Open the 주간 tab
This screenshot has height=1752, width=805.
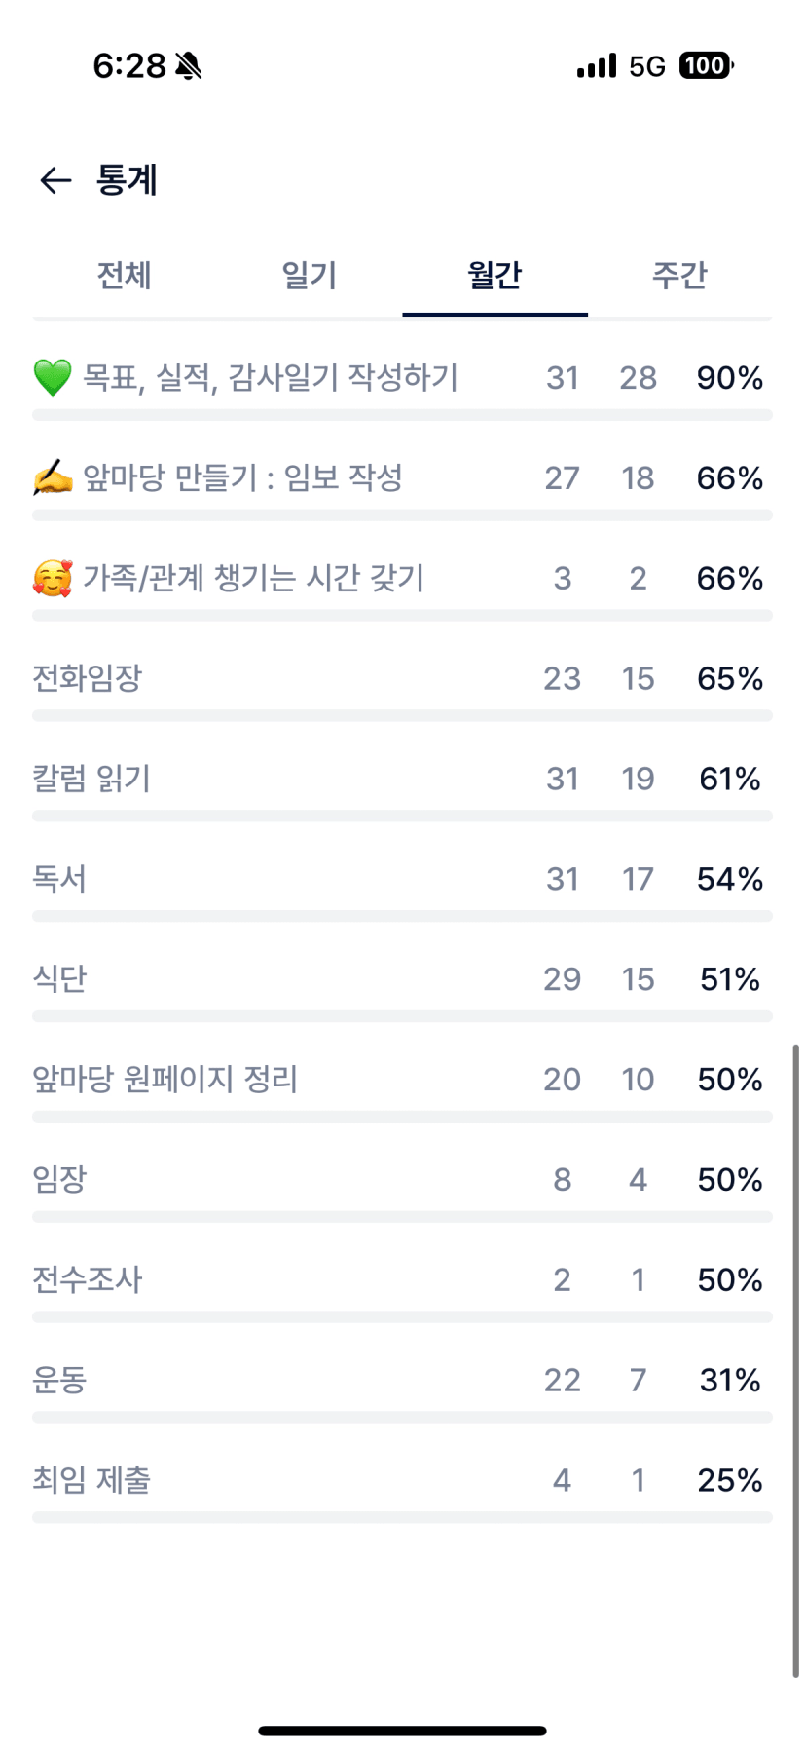[679, 276]
